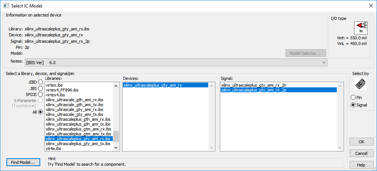Click the Select IC Model title bar icon
The width and height of the screenshot is (377, 171).
coord(6,6)
